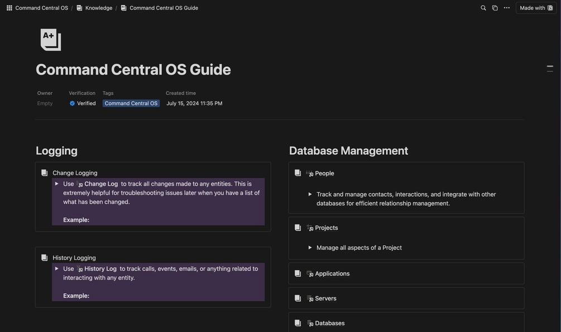
Task: Click the duplicate page icon
Action: point(495,8)
